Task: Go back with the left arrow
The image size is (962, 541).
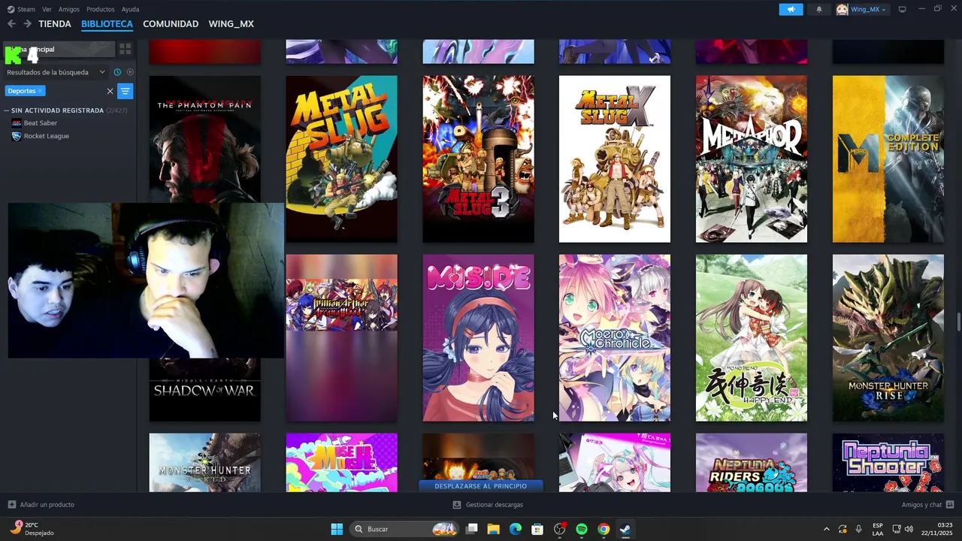Action: coord(11,24)
